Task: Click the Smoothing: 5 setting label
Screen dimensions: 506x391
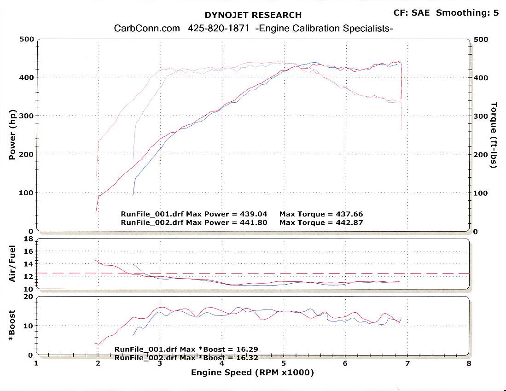Action: (467, 12)
